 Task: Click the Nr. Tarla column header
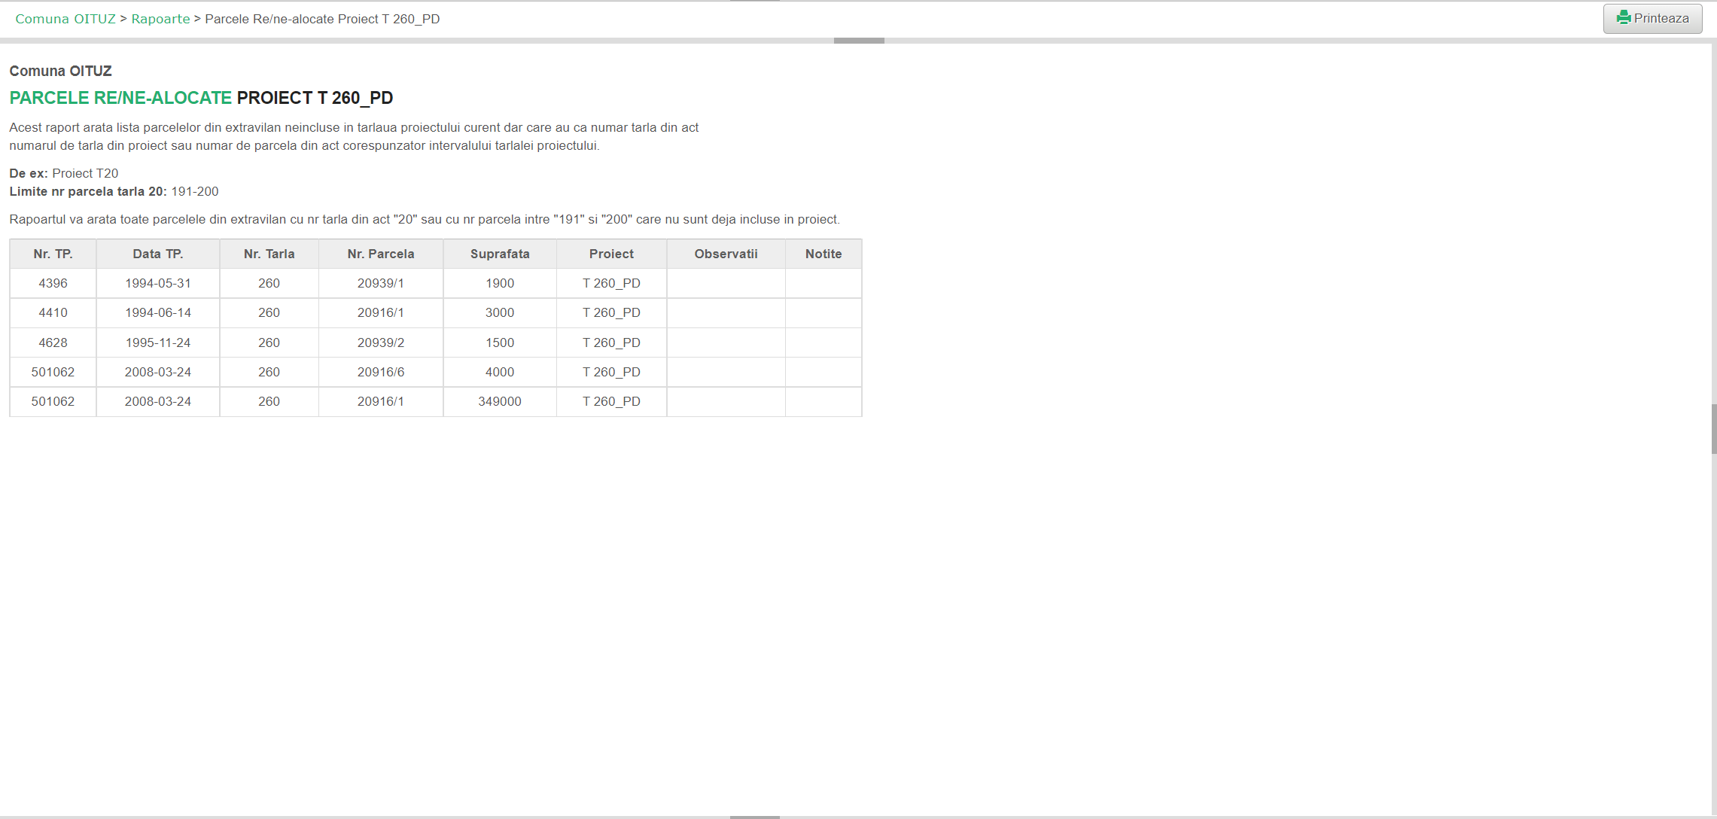point(269,254)
